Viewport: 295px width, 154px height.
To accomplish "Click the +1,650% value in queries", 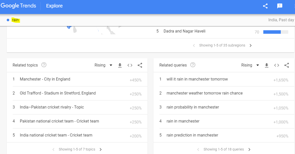I will tap(281, 80).
